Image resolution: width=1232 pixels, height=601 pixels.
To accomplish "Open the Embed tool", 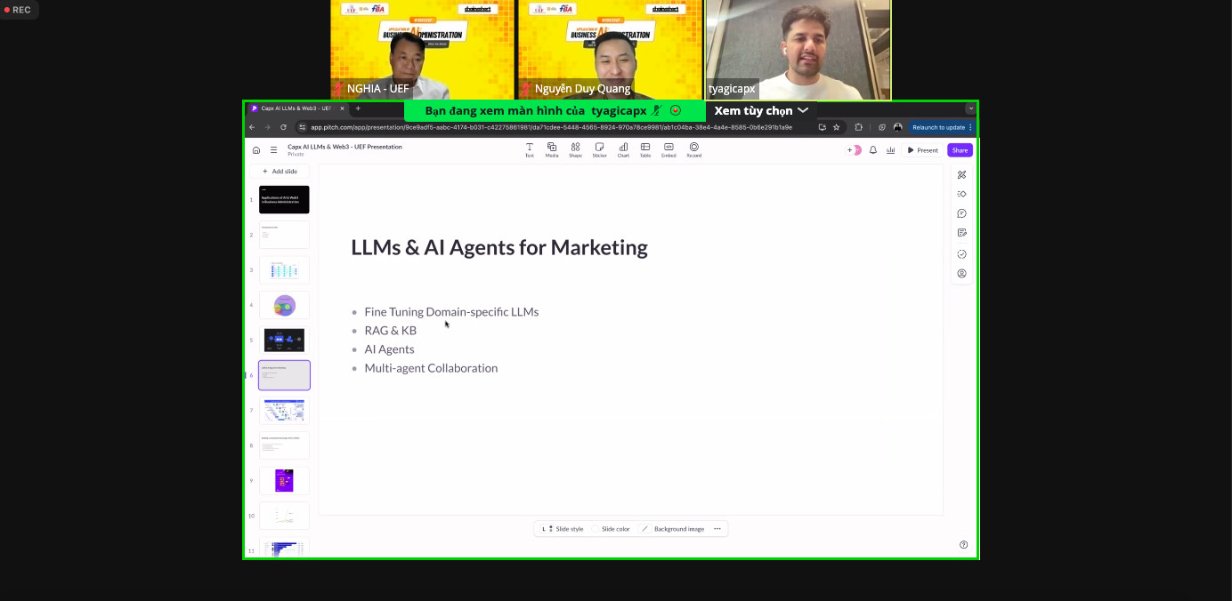I will 669,149.
